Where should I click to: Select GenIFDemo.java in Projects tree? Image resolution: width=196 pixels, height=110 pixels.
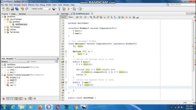(21, 24)
